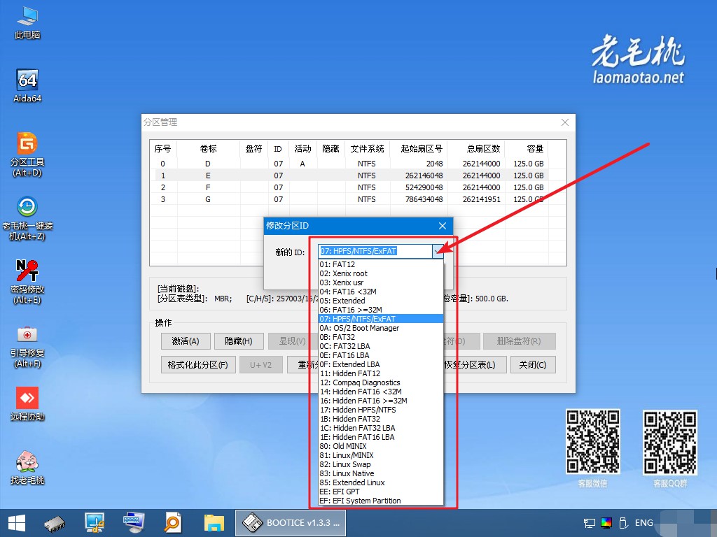The height and width of the screenshot is (537, 717).
Task: Select highlighted 07: HPFS/NTFS/ExFAT list entry
Action: (381, 319)
